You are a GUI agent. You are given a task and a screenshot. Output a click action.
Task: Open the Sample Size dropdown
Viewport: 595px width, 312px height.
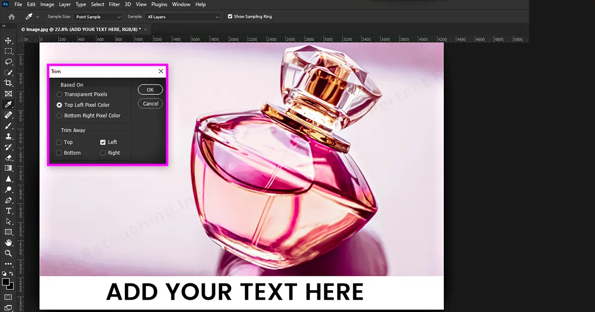(x=98, y=17)
